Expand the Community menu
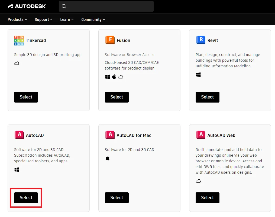 [93, 19]
